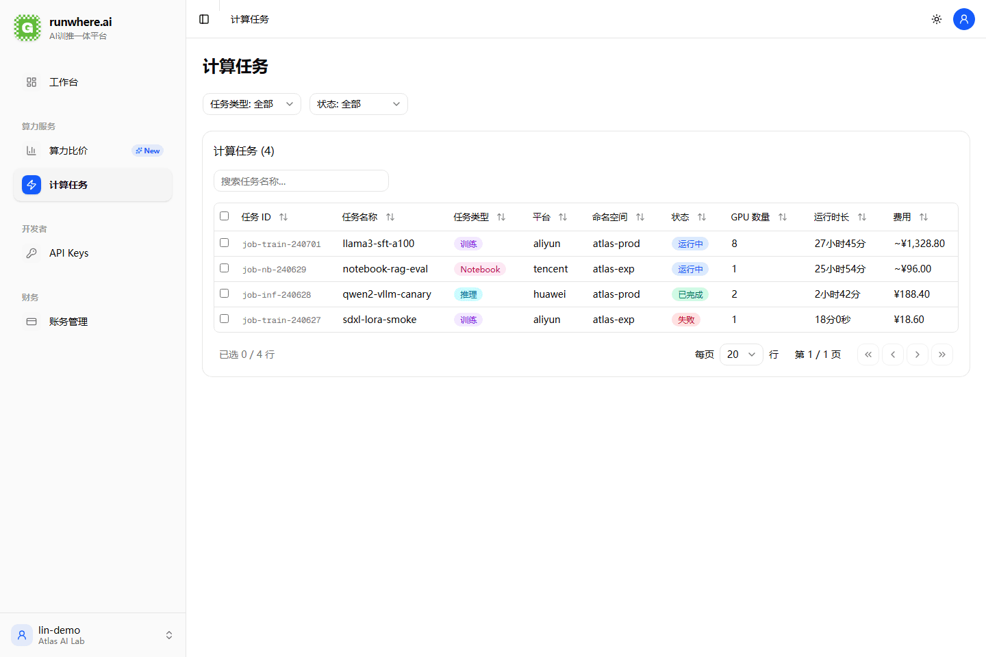The width and height of the screenshot is (986, 657).
Task: Click the tencent platform cell
Action: 551,269
